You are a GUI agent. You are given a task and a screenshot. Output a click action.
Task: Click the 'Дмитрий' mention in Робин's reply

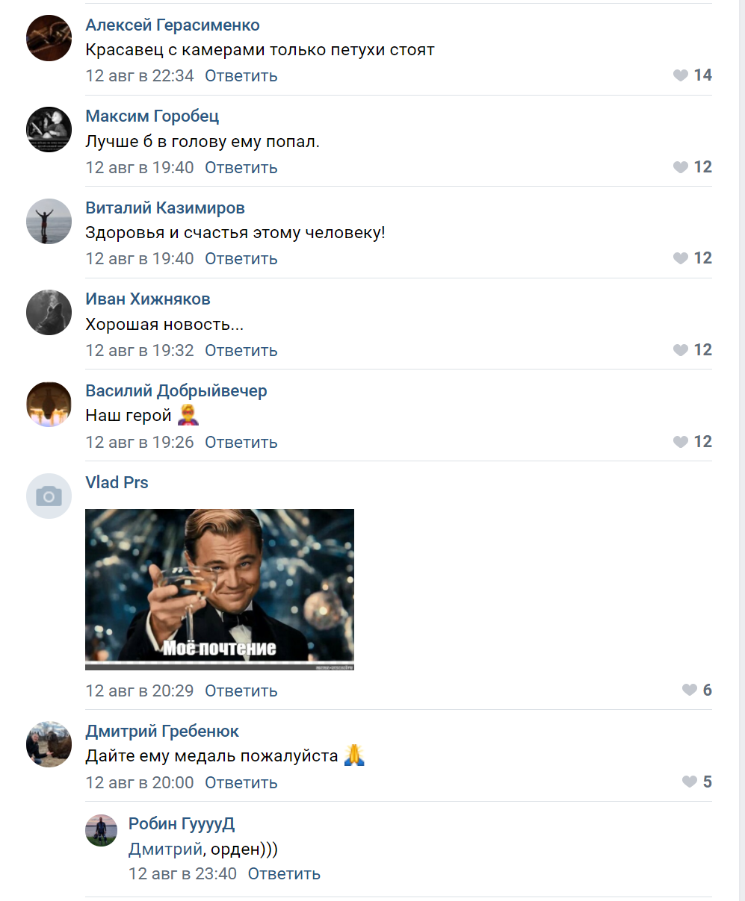165,849
